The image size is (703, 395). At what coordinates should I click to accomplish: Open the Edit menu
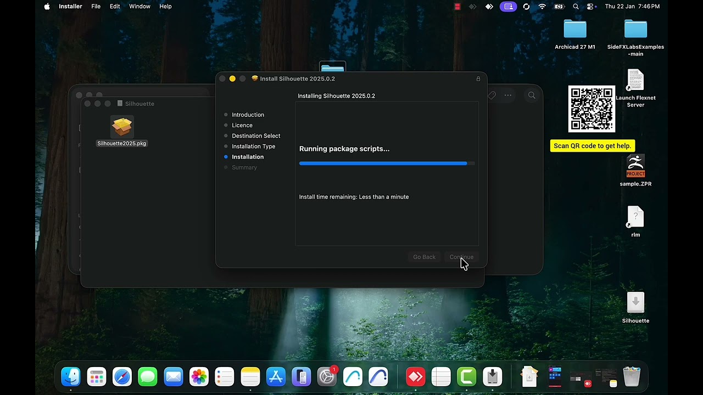[x=115, y=7]
